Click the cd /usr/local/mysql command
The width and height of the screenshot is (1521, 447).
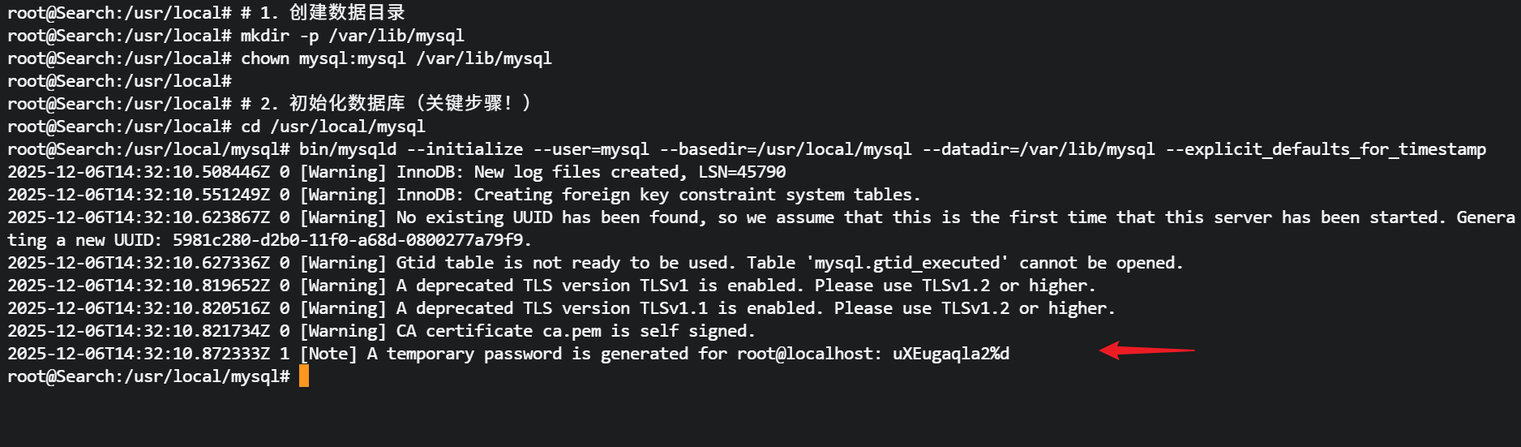pos(332,127)
